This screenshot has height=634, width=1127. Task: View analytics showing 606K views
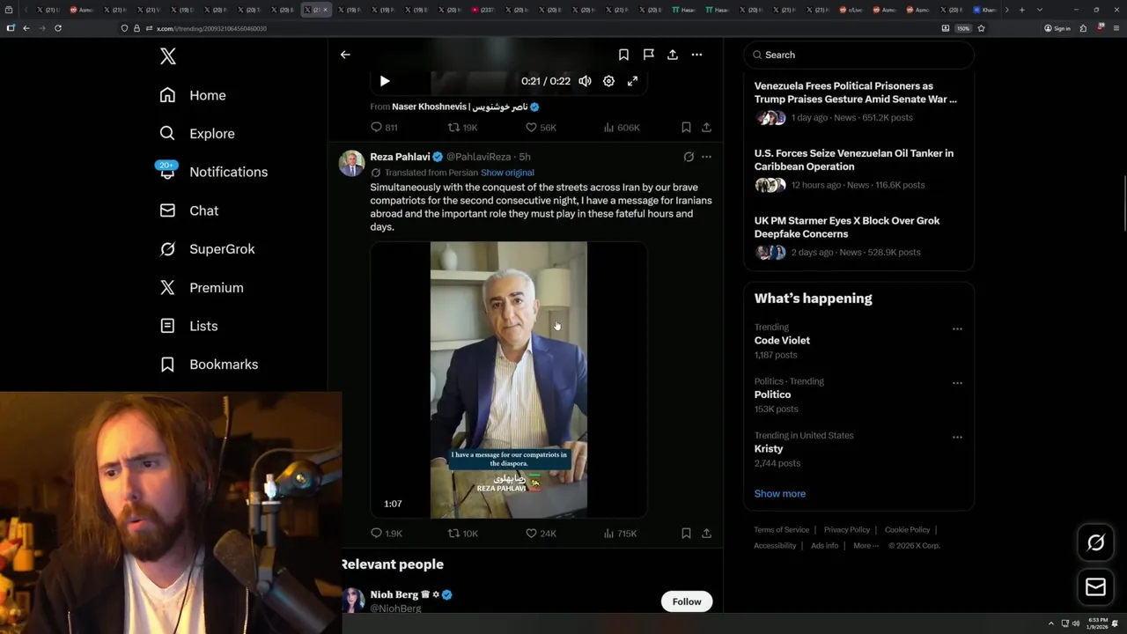pyautogui.click(x=621, y=128)
